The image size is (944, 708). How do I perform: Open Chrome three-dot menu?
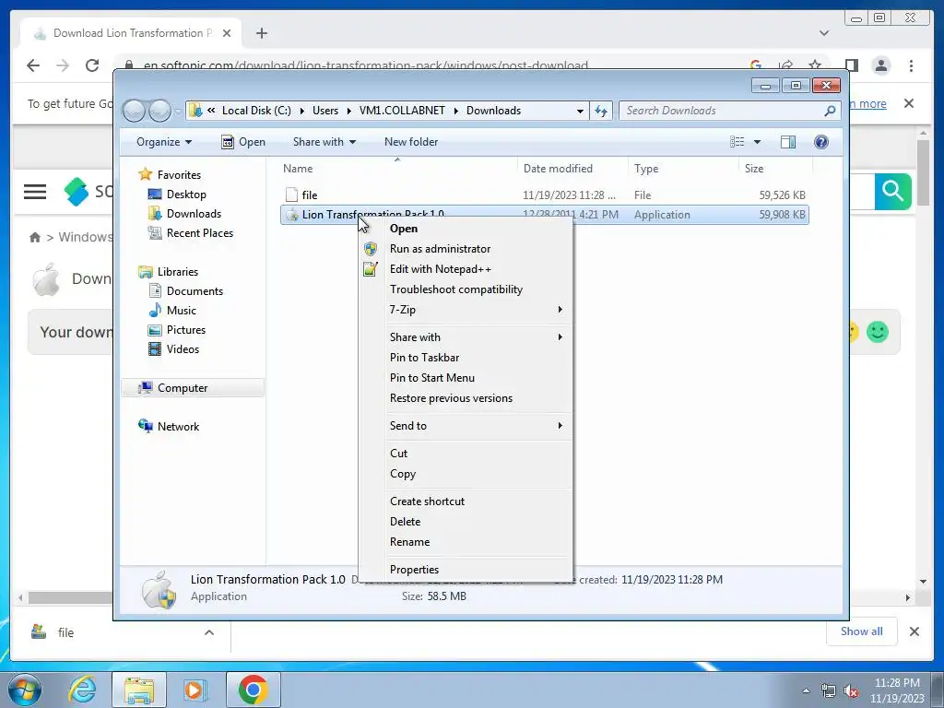click(911, 65)
